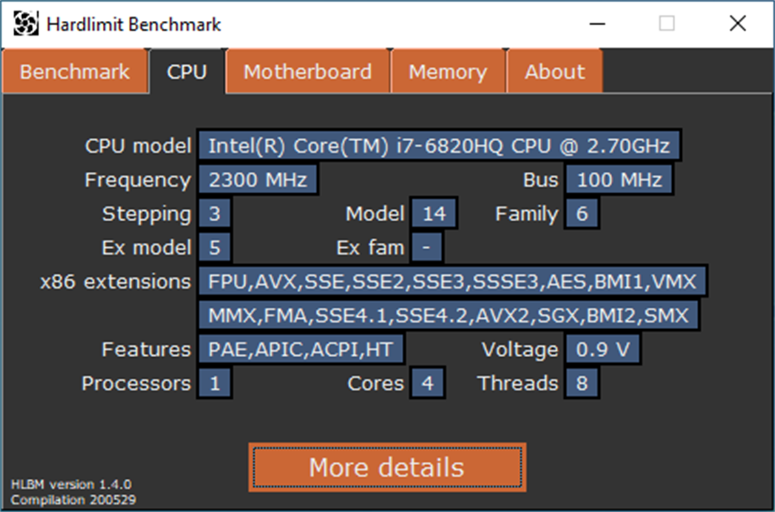Screen dimensions: 775x512
Task: Click the CPU model value Intel Core i7-6820HQ
Action: pos(439,146)
